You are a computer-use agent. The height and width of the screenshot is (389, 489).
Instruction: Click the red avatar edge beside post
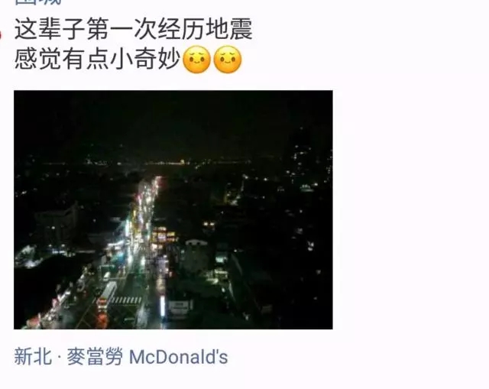(x=1, y=34)
